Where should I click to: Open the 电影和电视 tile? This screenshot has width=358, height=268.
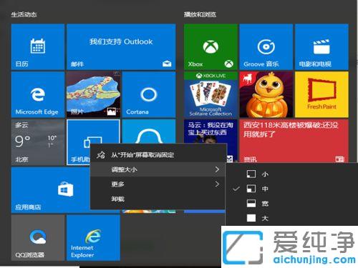(x=321, y=46)
